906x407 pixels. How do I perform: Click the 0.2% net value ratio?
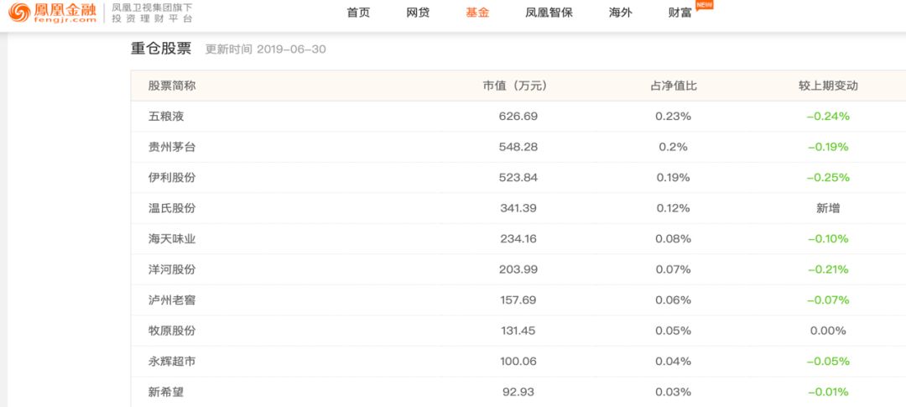coord(673,147)
